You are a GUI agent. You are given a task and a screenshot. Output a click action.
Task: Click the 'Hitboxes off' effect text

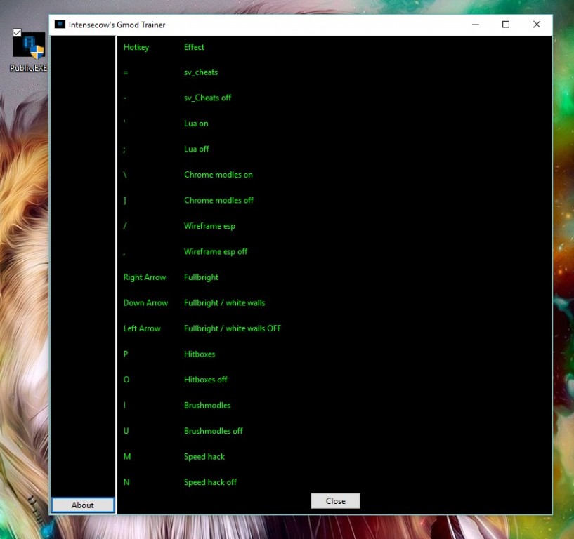205,380
